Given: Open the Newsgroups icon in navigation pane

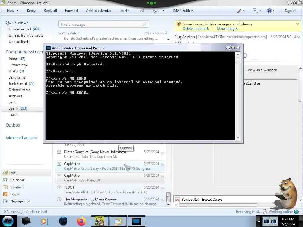Looking at the screenshot, I should [5, 201].
